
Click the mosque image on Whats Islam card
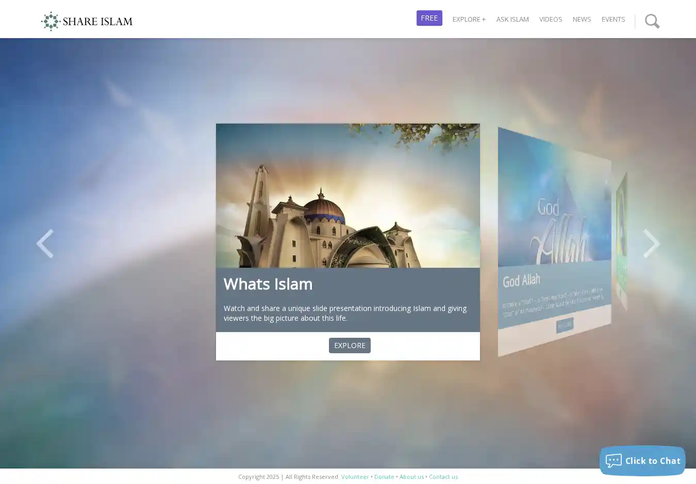[347, 196]
